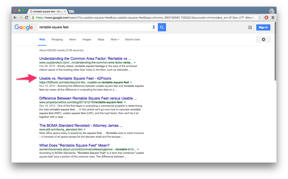Click the 'According to BOMA Standards' snippet
The width and height of the screenshot is (288, 179).
click(x=91, y=155)
